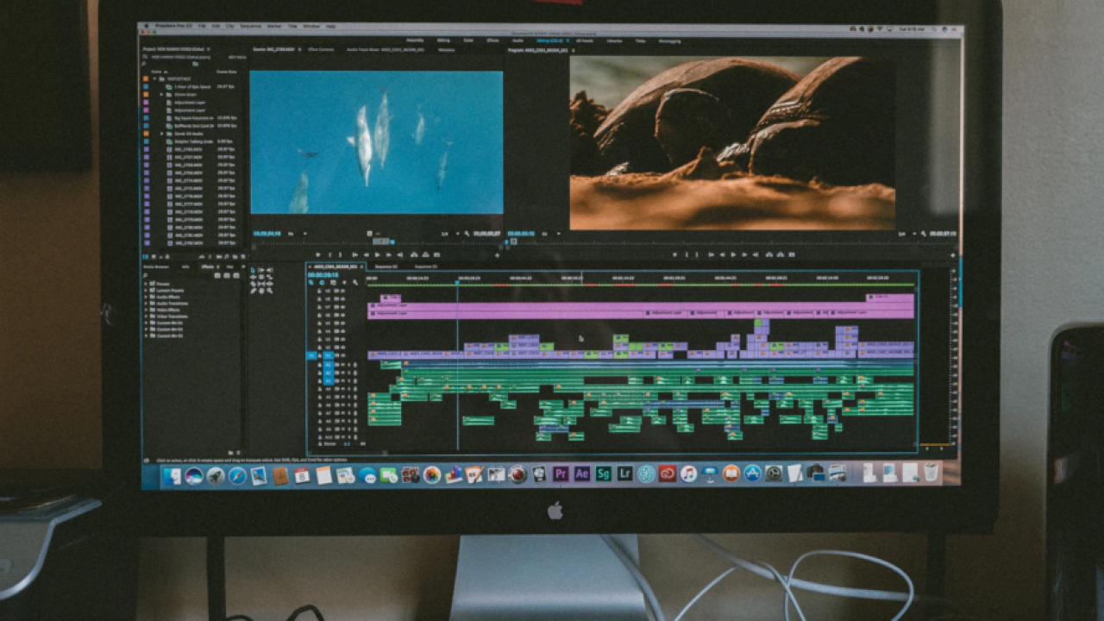Expand the Audio Transitions folder

(x=146, y=304)
